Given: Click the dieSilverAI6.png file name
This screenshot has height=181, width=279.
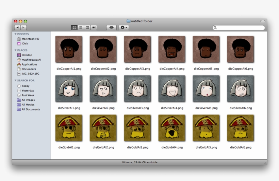Looking at the screenshot, I should [241, 108].
